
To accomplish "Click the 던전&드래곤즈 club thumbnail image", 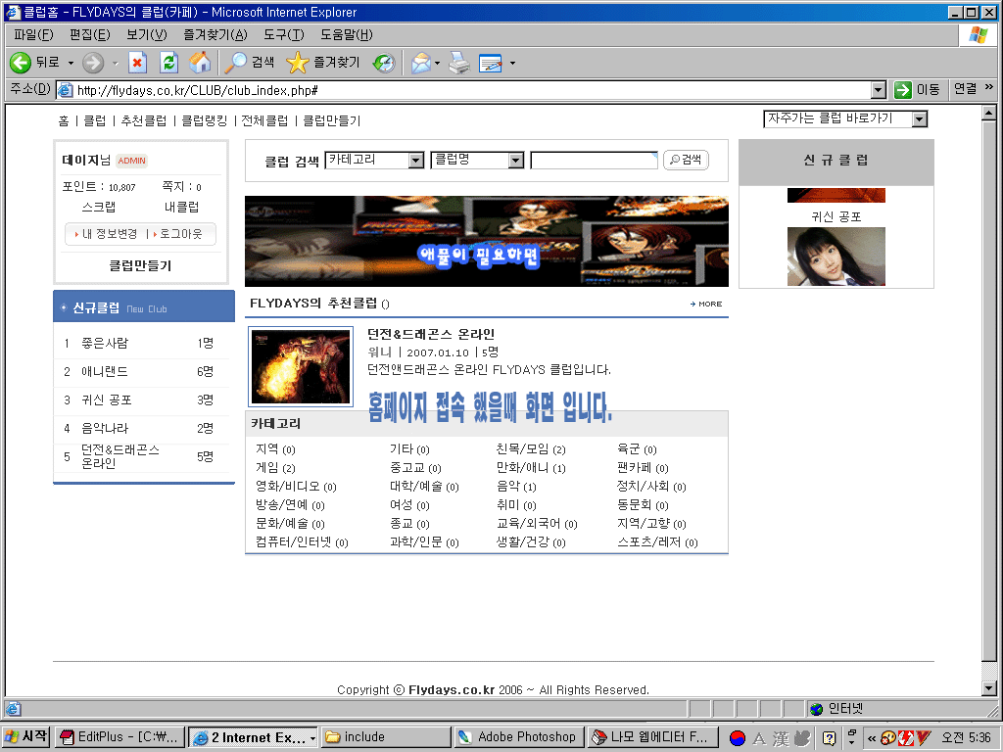I will [301, 366].
